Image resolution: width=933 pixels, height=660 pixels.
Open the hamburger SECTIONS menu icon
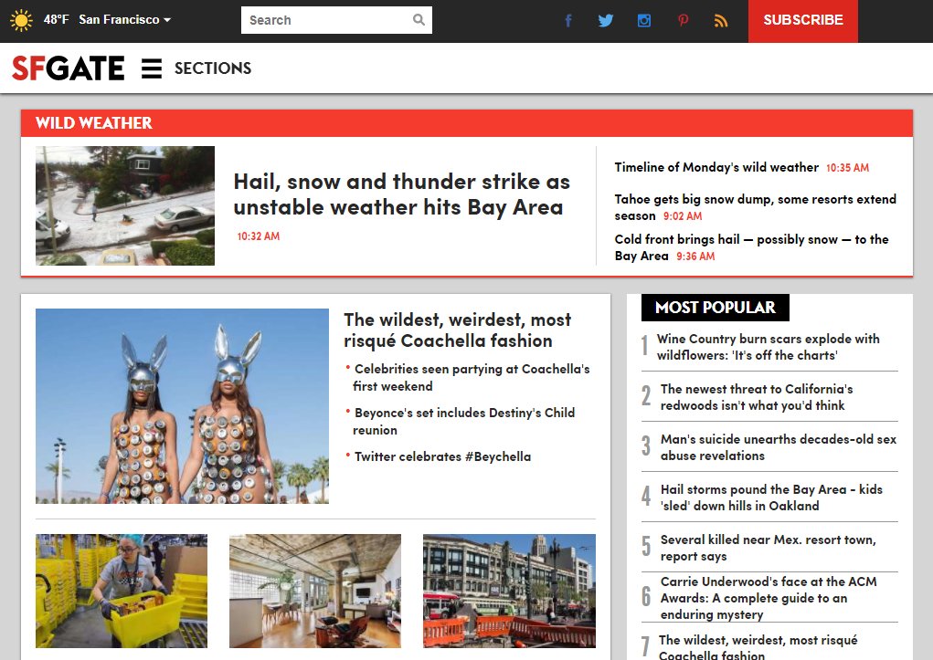(x=150, y=68)
